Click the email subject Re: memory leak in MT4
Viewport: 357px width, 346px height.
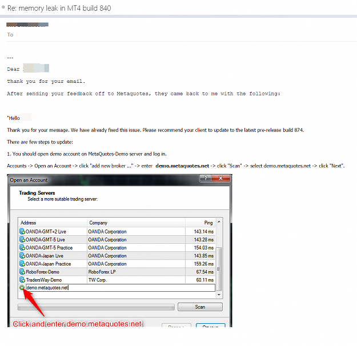click(59, 8)
